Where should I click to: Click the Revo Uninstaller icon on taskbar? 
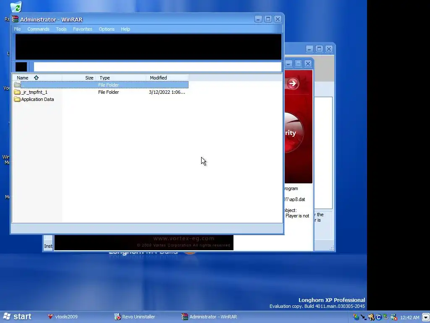(118, 317)
